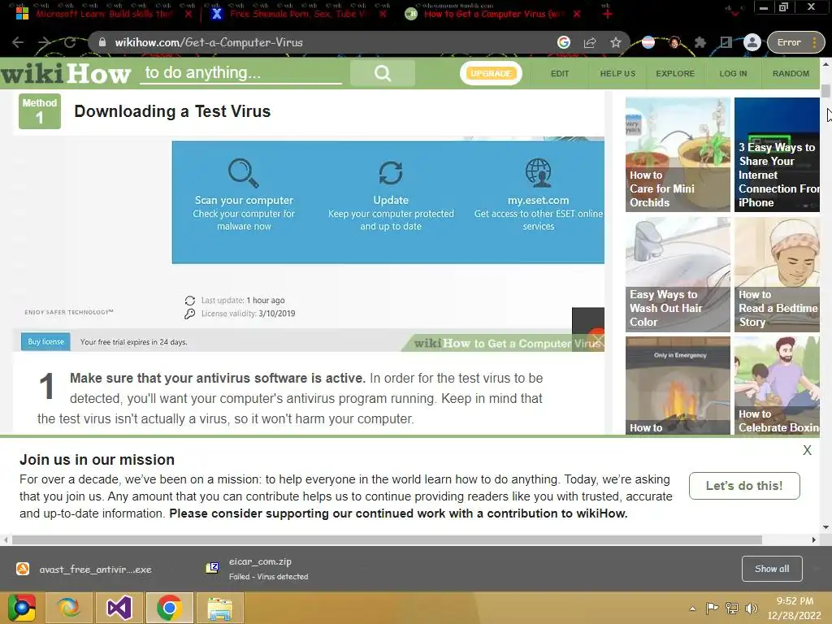832x624 pixels.
Task: Open the network tray icon
Action: pyautogui.click(x=732, y=609)
